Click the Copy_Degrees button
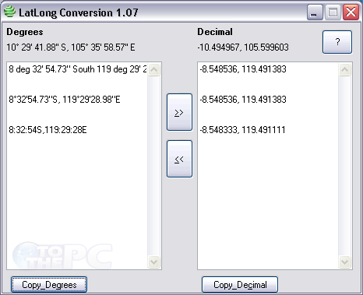Screen dimensions: 363x295 pos(49,285)
